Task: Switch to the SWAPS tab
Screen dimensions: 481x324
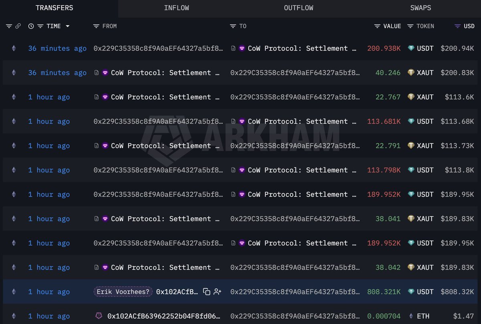Action: pyautogui.click(x=421, y=8)
